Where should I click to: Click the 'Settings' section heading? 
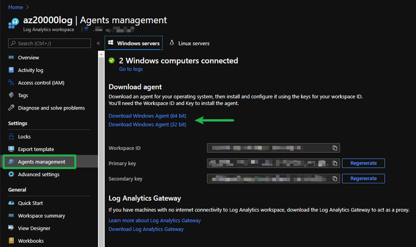18,123
